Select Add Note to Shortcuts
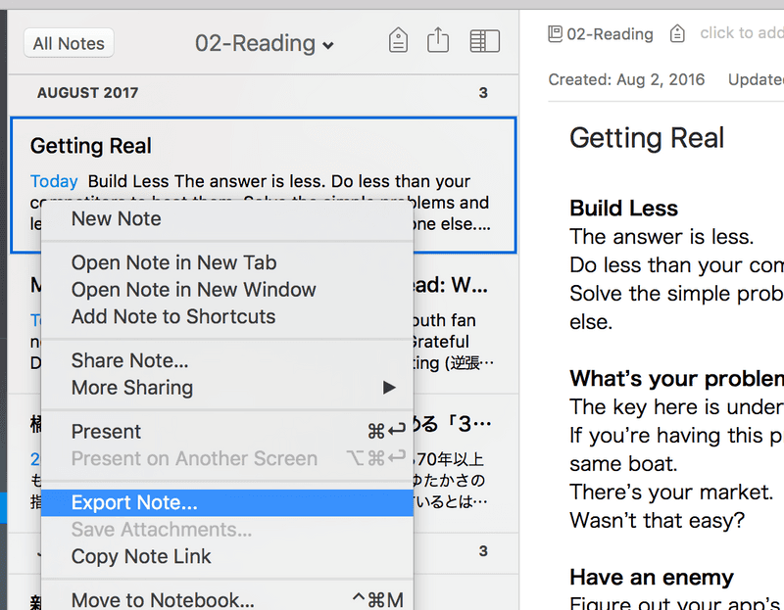This screenshot has width=784, height=610. (163, 316)
